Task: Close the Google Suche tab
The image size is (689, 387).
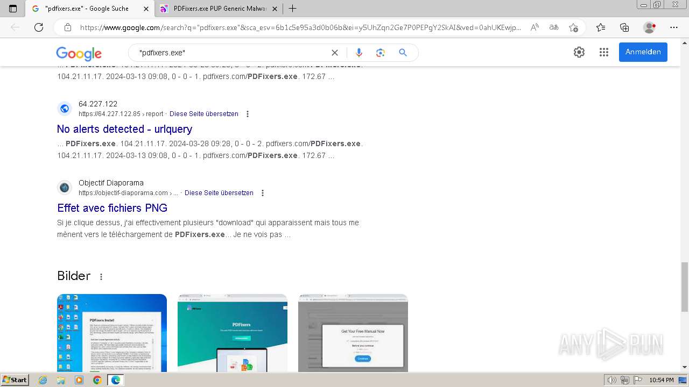Action: coord(146,9)
